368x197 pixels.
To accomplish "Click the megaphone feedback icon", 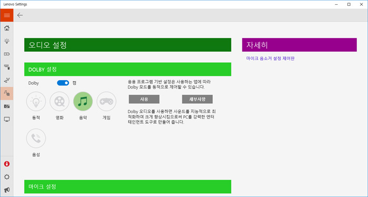I will point(7,190).
